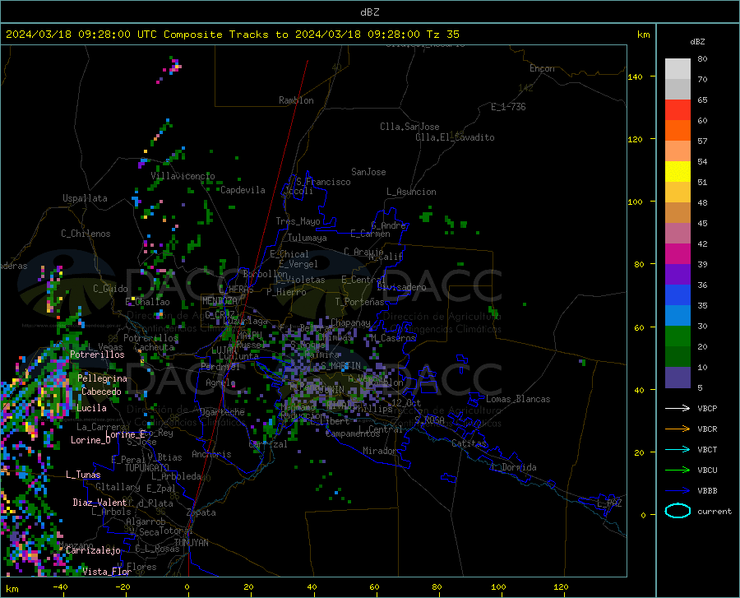
Task: Click the SanJose map label
Action: tap(368, 172)
